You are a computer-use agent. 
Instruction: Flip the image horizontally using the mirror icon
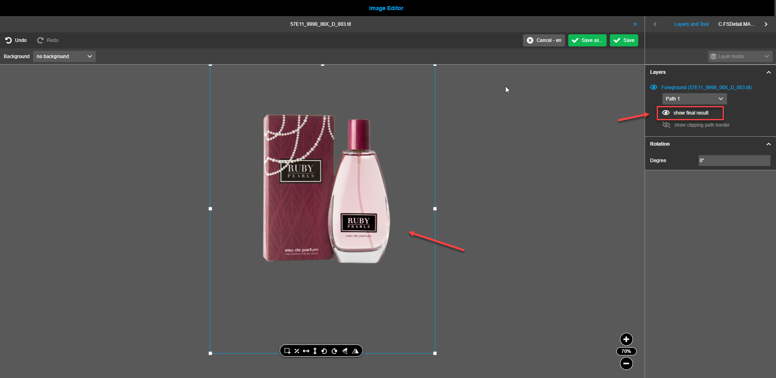coord(345,351)
